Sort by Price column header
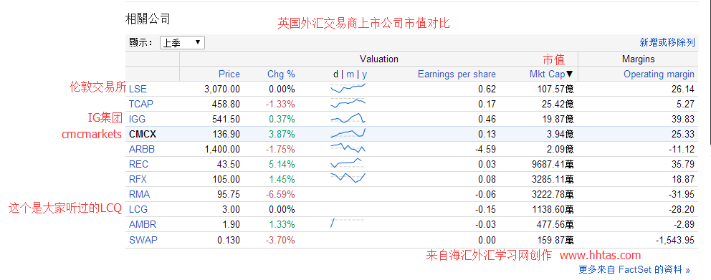 [x=229, y=74]
